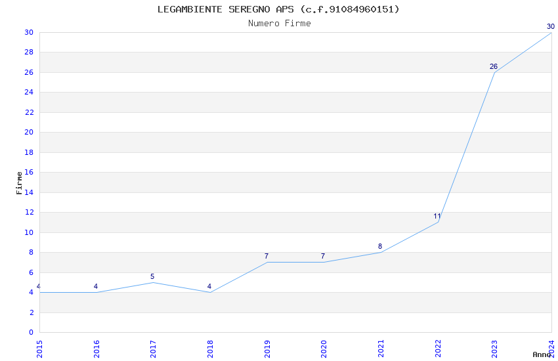Click the 2024 x-axis year label

551,349
